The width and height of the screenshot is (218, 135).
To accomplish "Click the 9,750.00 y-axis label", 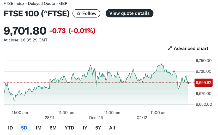I will 203,61.
